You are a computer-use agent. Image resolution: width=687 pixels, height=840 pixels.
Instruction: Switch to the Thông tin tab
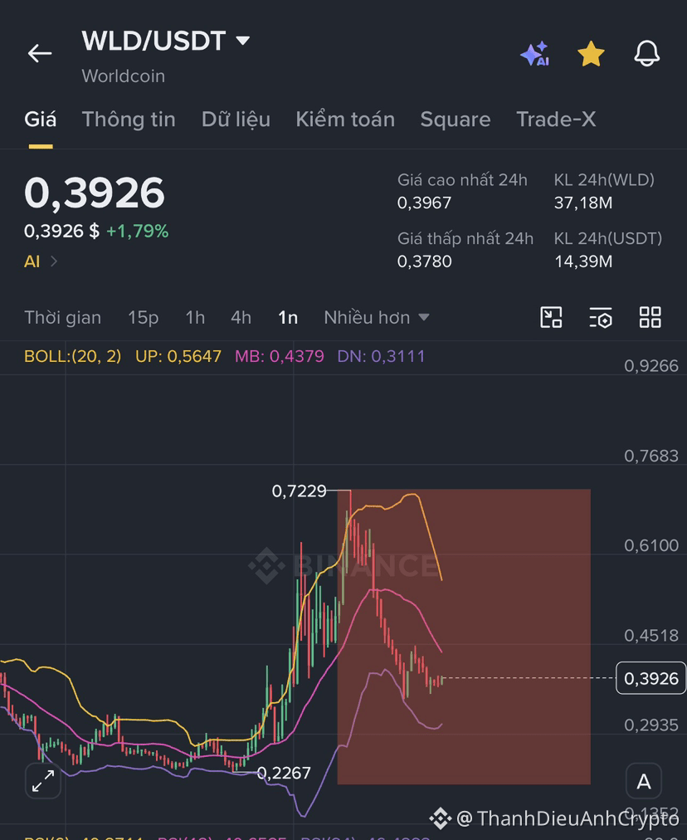(x=129, y=120)
